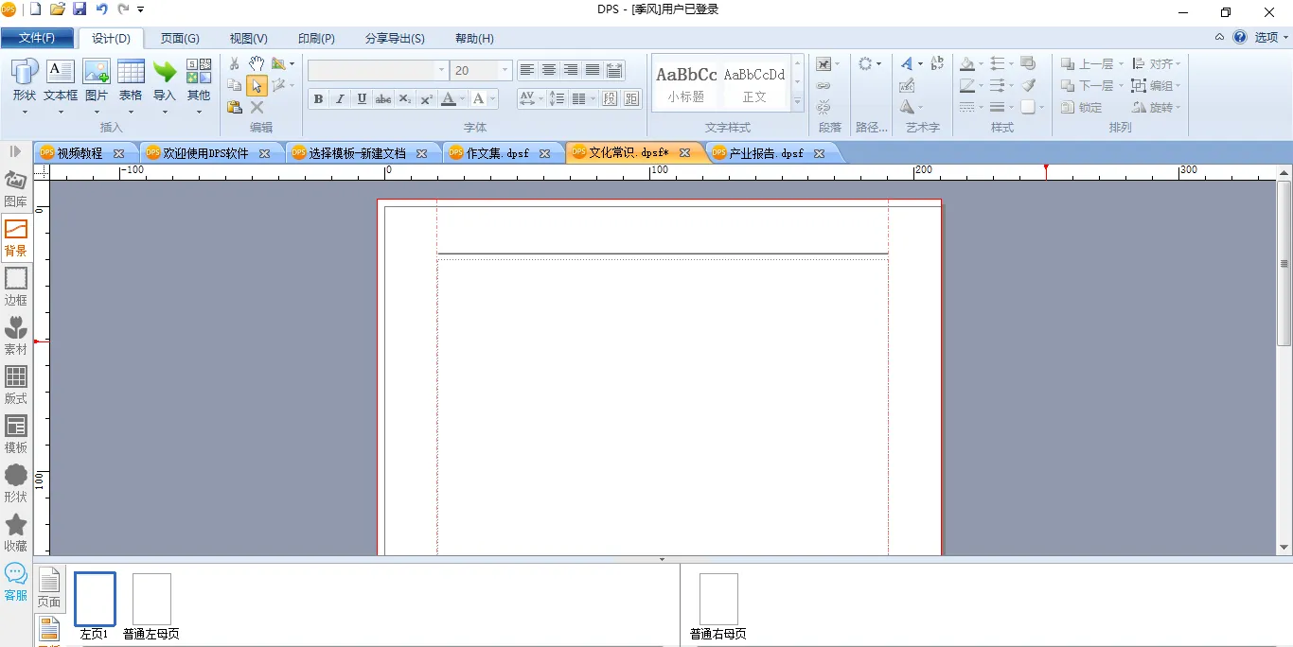The width and height of the screenshot is (1293, 647).
Task: Click the 文件(F) file button
Action: click(x=37, y=39)
